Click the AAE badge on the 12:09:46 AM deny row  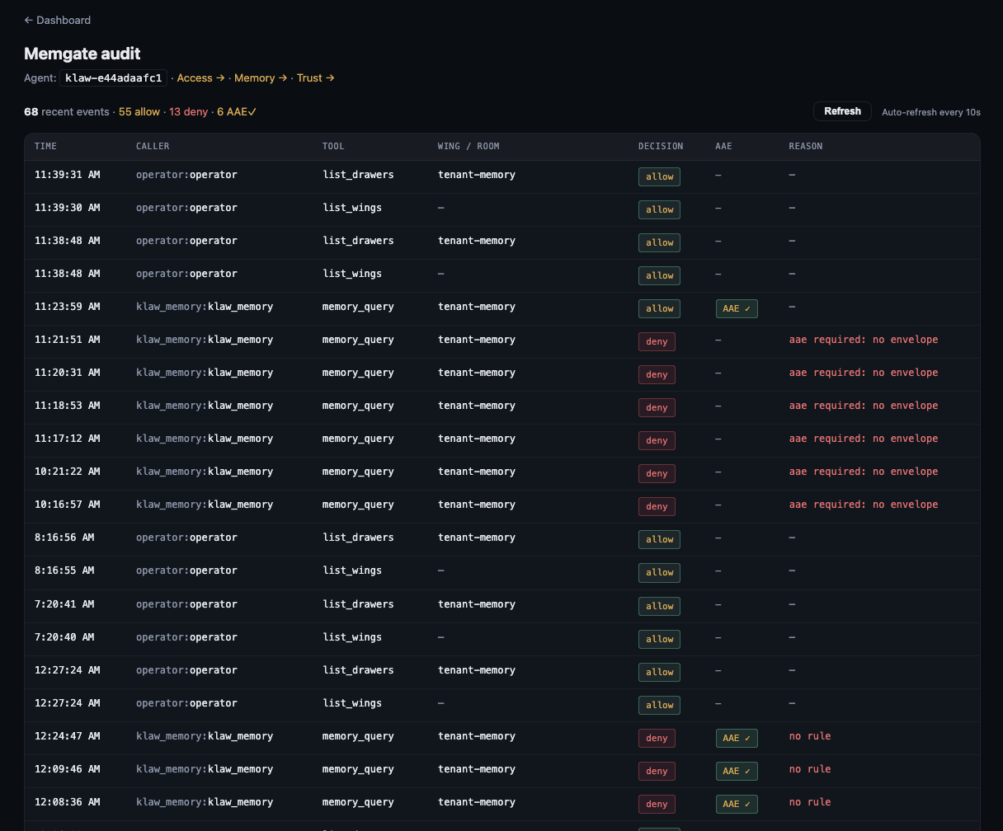[x=736, y=771]
